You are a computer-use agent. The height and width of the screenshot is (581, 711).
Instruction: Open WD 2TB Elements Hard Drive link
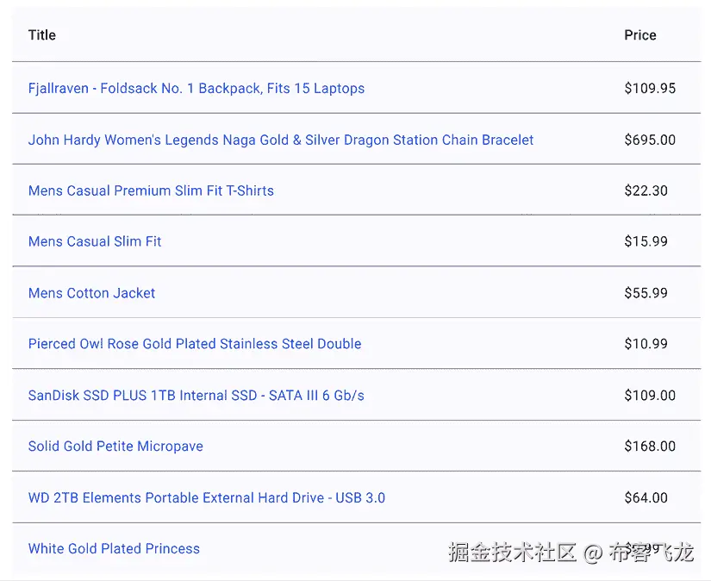[x=207, y=497]
